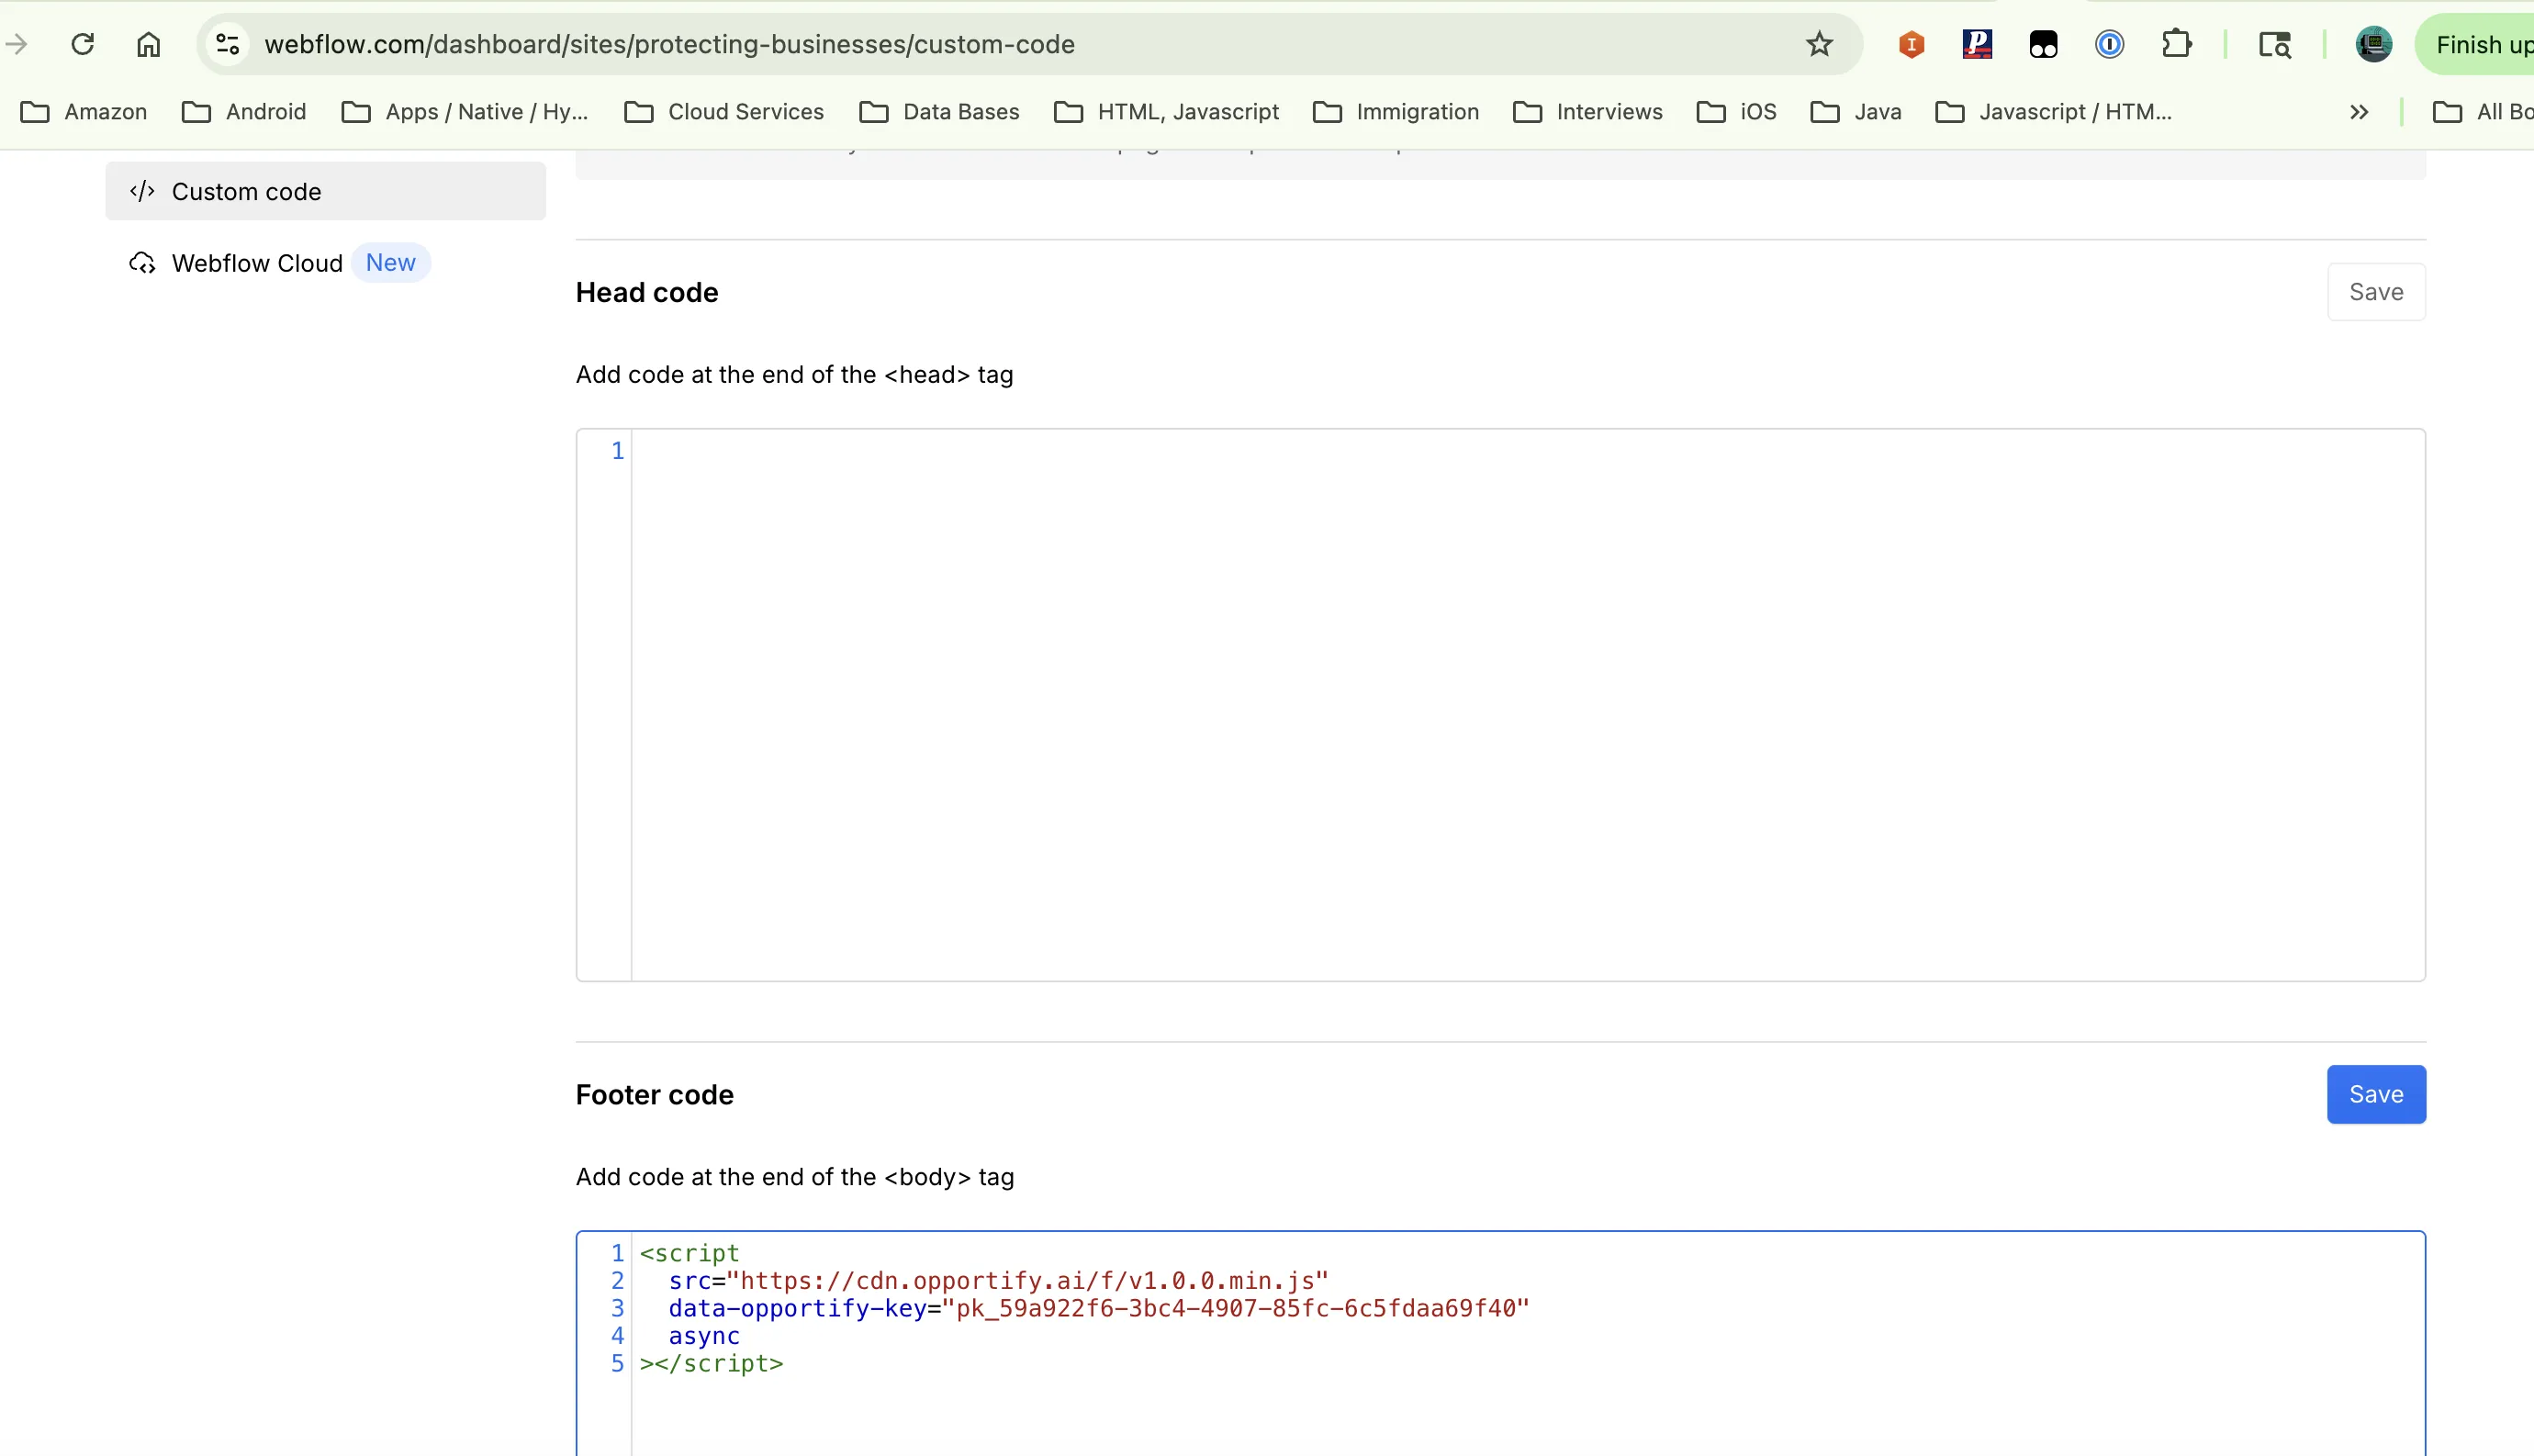
Task: Bookmark this page with the star icon
Action: [1819, 44]
